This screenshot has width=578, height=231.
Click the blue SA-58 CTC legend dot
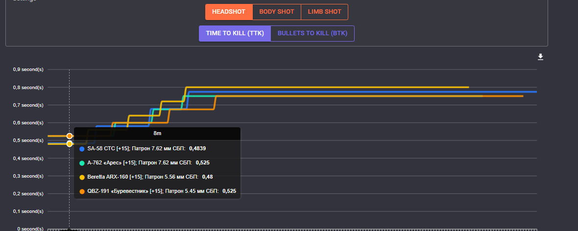pos(82,148)
